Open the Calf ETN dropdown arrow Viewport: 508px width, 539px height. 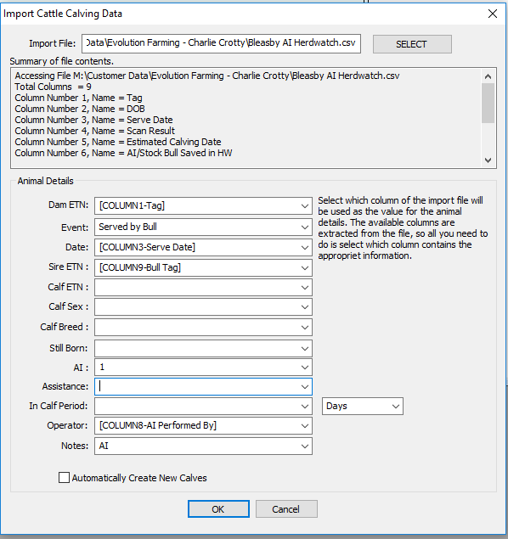[x=305, y=288]
